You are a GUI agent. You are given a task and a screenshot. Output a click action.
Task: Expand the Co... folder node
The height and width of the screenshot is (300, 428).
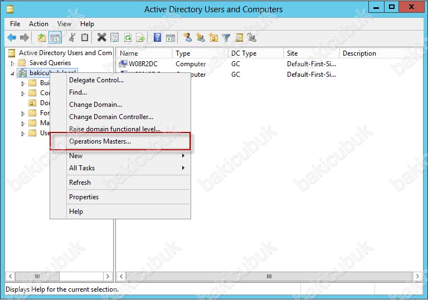(x=23, y=94)
